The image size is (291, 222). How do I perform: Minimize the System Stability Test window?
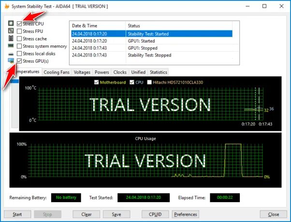click(247, 6)
